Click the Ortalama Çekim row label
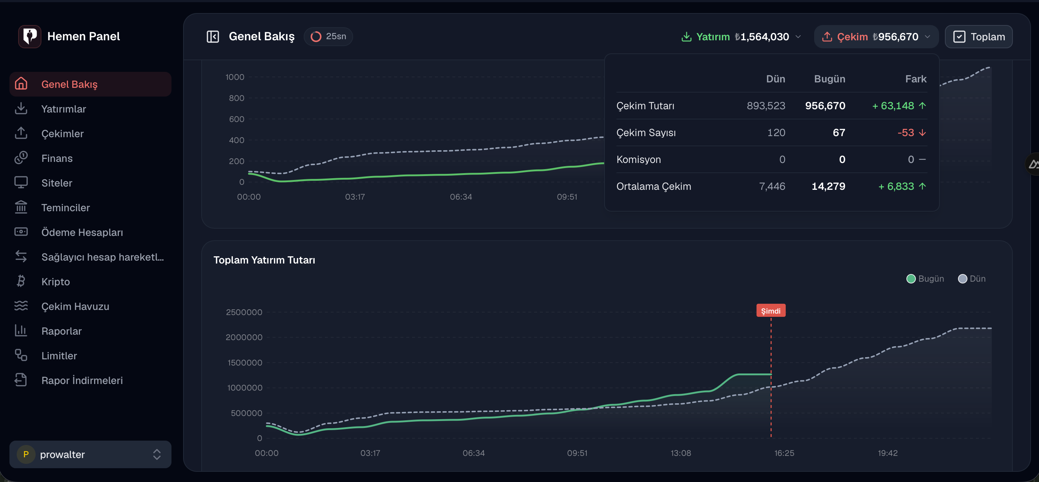 pyautogui.click(x=654, y=186)
